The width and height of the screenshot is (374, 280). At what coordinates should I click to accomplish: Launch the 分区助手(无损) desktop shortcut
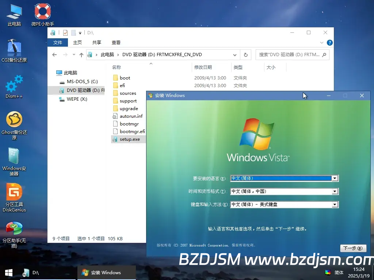coord(14,234)
